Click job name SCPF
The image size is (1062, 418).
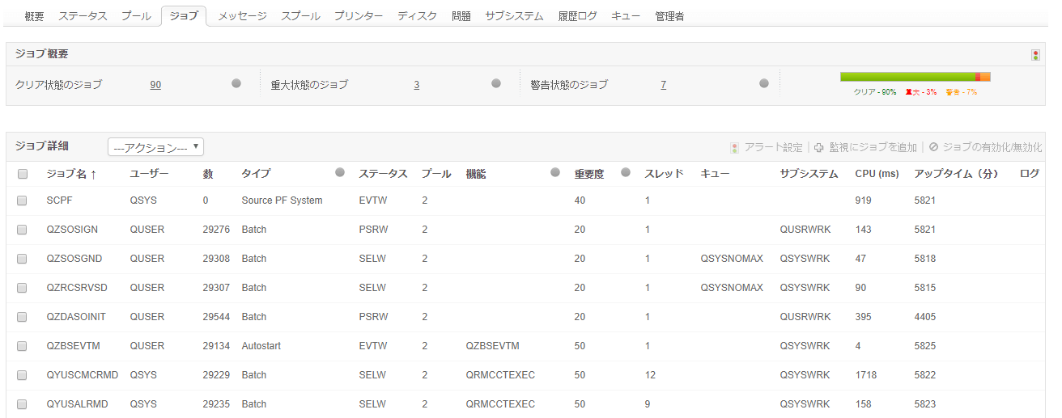(x=60, y=201)
